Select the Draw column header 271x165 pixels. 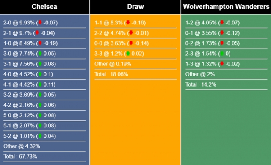[135, 7]
